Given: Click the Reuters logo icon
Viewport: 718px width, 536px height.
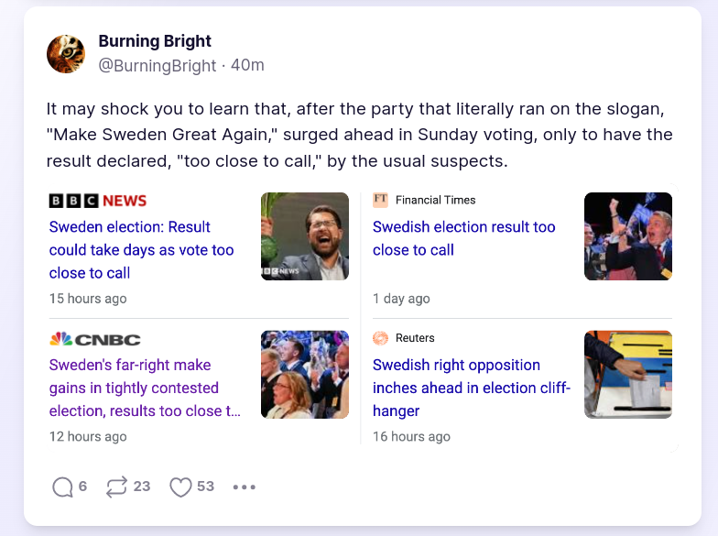Looking at the screenshot, I should [381, 338].
